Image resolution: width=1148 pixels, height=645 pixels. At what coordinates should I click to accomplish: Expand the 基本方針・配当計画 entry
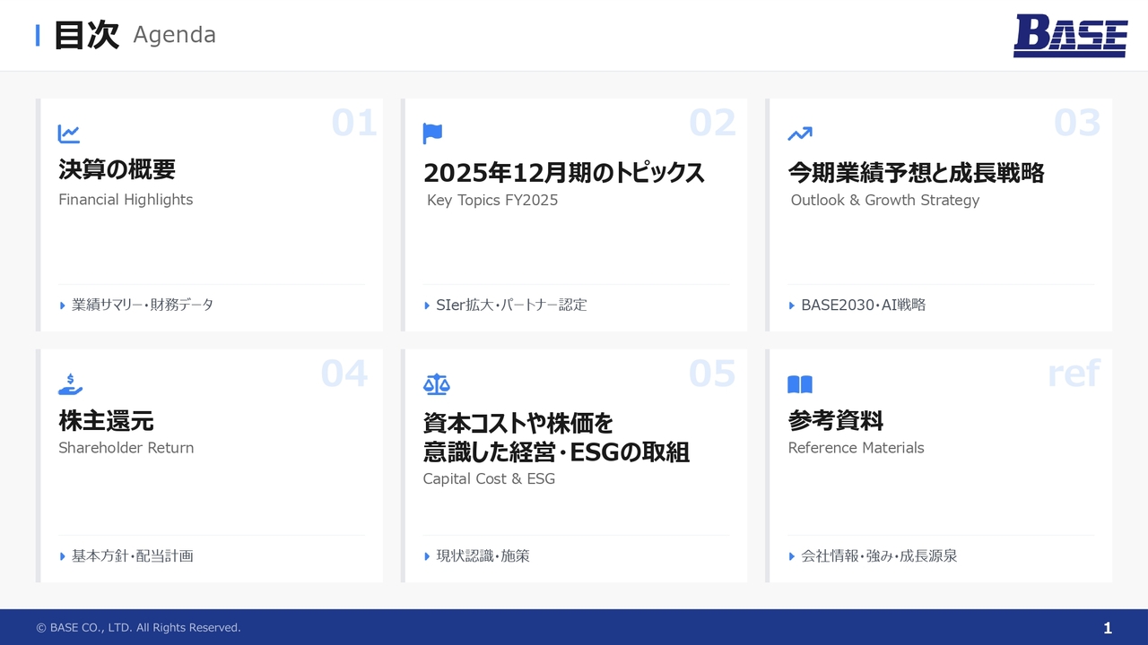(130, 555)
